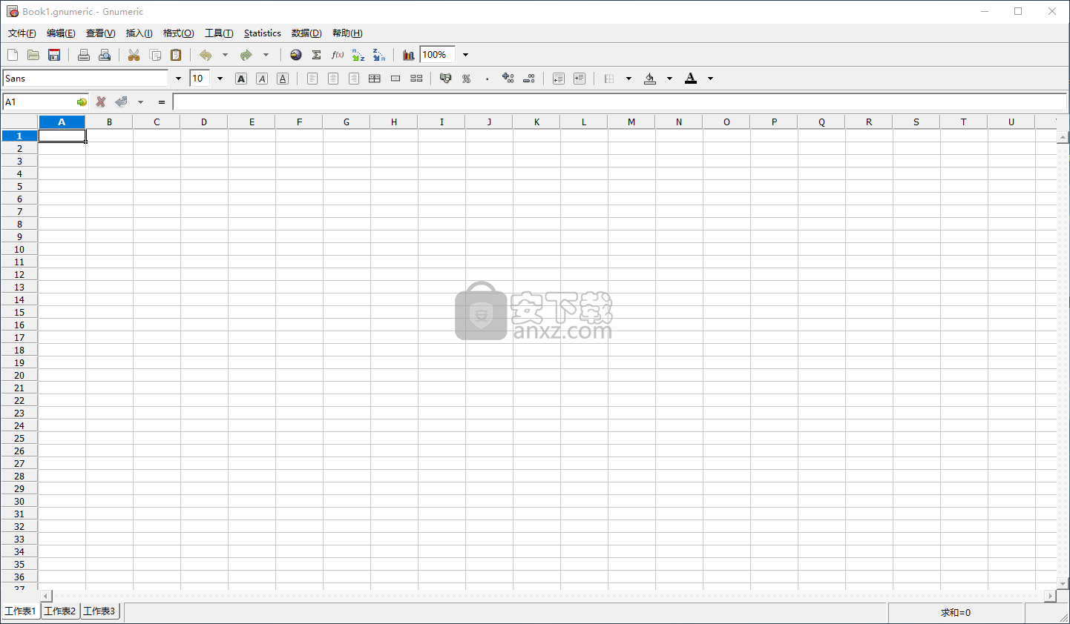The height and width of the screenshot is (624, 1070).
Task: Open the function f(x) editor
Action: (x=338, y=55)
